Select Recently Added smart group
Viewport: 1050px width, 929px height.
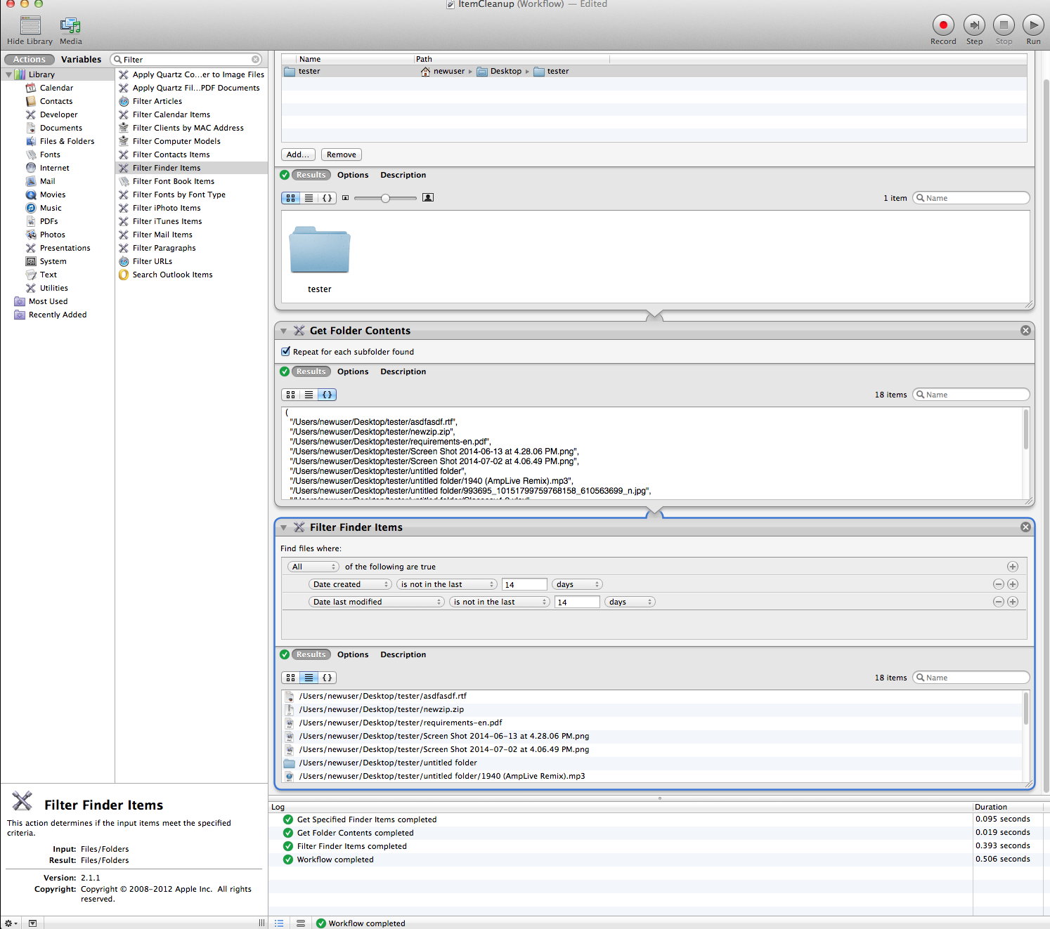[58, 315]
